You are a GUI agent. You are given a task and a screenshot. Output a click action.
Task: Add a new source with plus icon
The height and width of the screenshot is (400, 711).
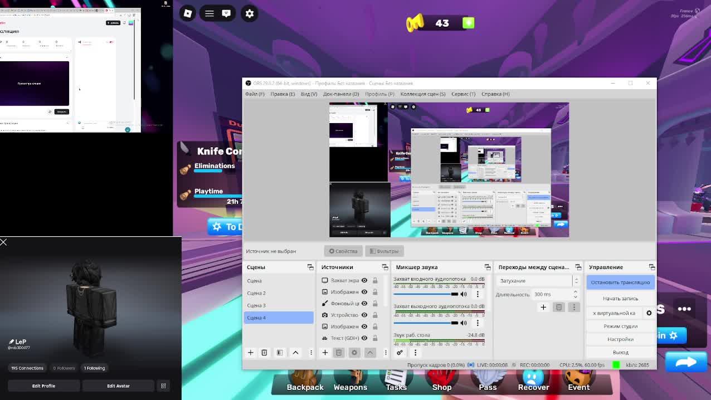coord(325,353)
